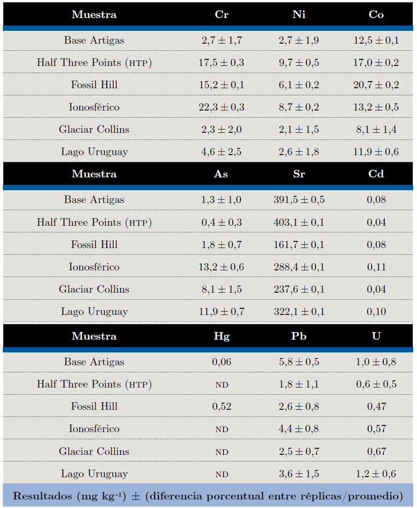Click Base Artigas Sr value 391,5 ± 0,5
This screenshot has width=417, height=508.
tap(299, 200)
